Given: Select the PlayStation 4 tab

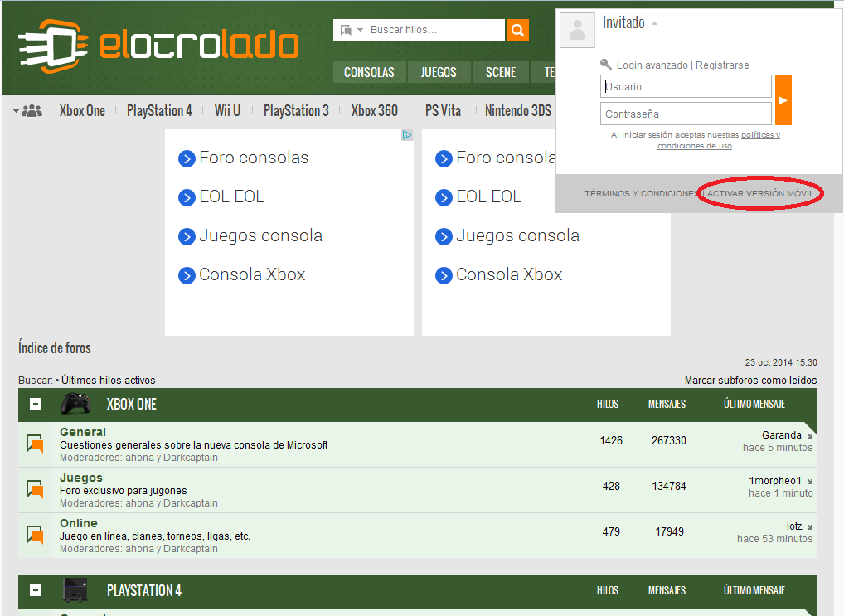Looking at the screenshot, I should [159, 111].
